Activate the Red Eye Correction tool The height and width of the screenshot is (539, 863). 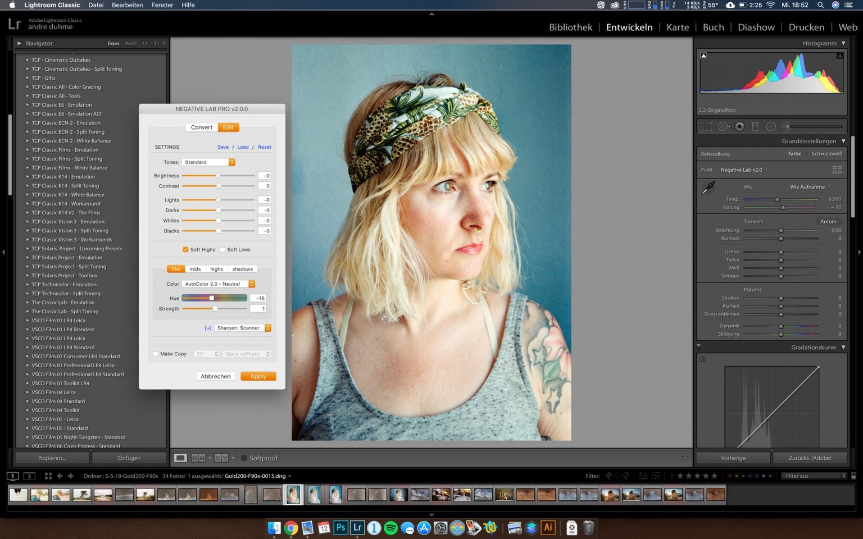coord(739,126)
